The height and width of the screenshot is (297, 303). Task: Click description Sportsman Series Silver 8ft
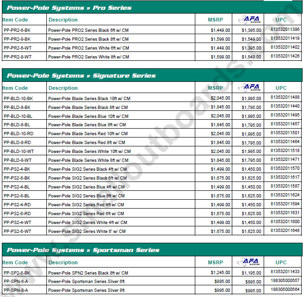pyautogui.click(x=86, y=290)
